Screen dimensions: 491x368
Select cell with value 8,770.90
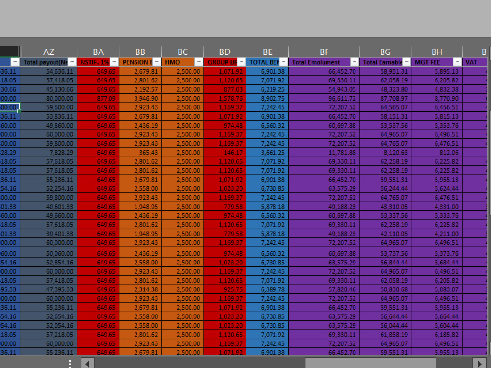pyautogui.click(x=436, y=98)
